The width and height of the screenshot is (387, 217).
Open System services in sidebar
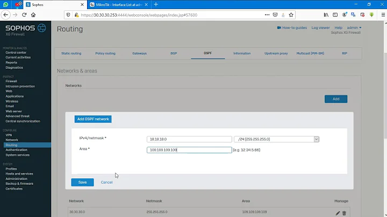point(18,155)
